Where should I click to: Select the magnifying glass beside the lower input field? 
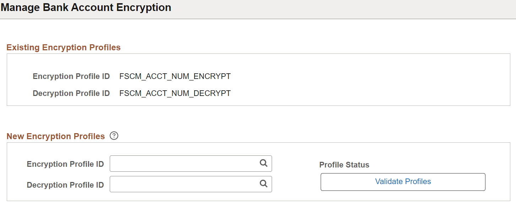coord(264,184)
